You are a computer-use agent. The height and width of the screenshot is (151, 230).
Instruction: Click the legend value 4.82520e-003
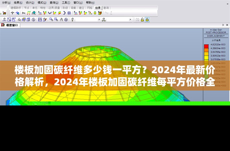click(218, 45)
